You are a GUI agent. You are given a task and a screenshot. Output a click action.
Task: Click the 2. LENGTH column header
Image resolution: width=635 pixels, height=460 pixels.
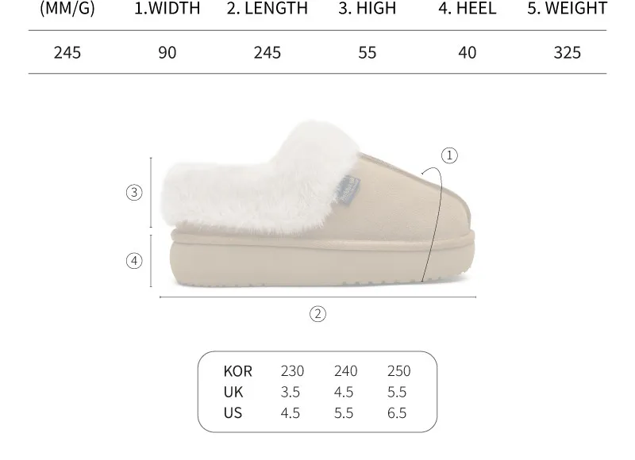tap(267, 8)
